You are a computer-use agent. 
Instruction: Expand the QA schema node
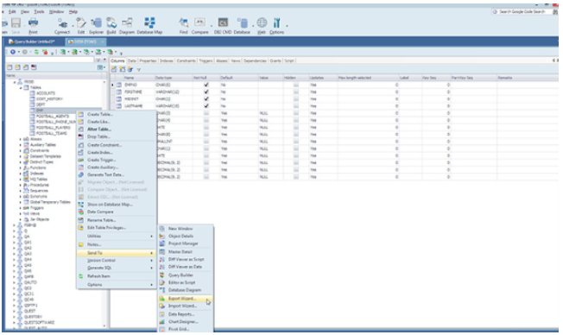tap(15, 237)
